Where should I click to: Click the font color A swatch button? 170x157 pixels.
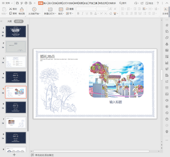[96, 14]
